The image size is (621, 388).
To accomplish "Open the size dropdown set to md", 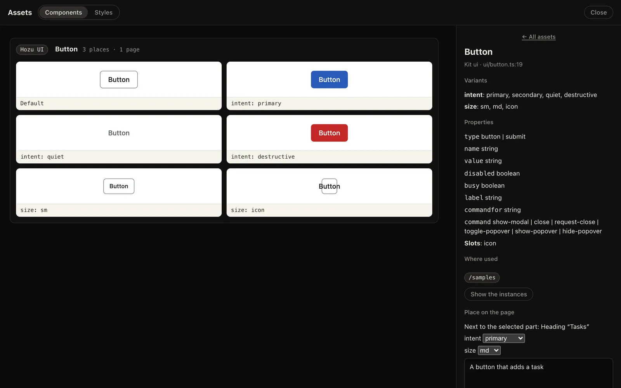I will point(489,350).
